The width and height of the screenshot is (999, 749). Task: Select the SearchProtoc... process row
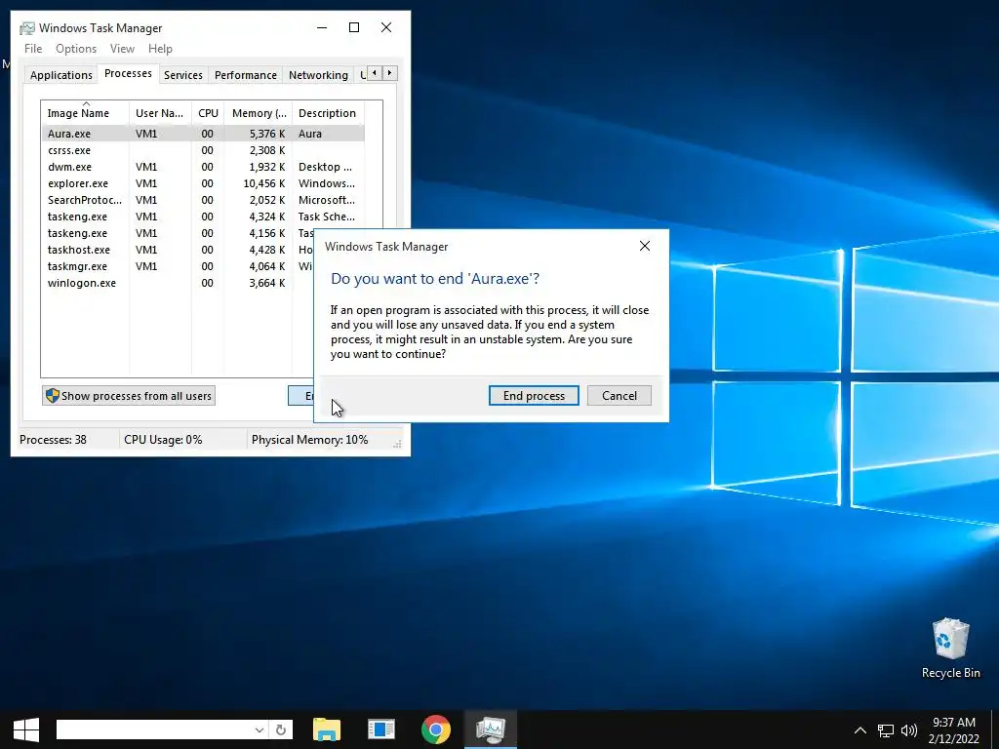click(203, 200)
